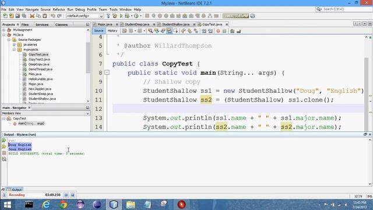The width and height of the screenshot is (373, 210).
Task: Stop the screen recording
Action: click(72, 195)
